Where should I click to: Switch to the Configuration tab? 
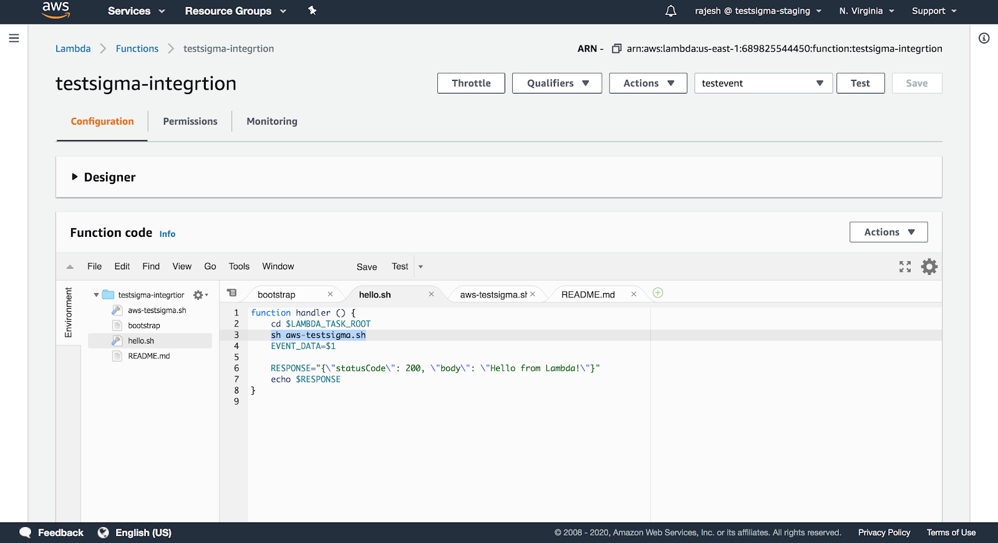102,122
